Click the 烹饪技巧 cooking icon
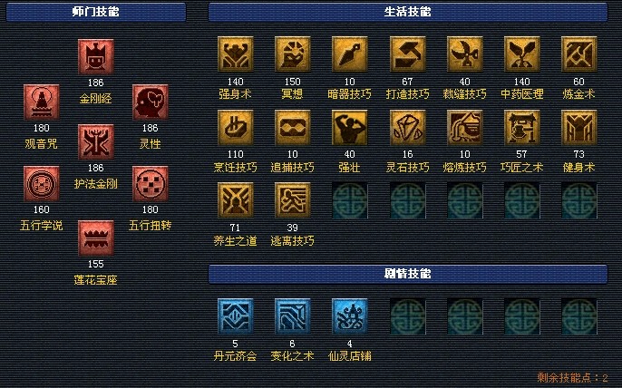622x388 pixels. (235, 128)
